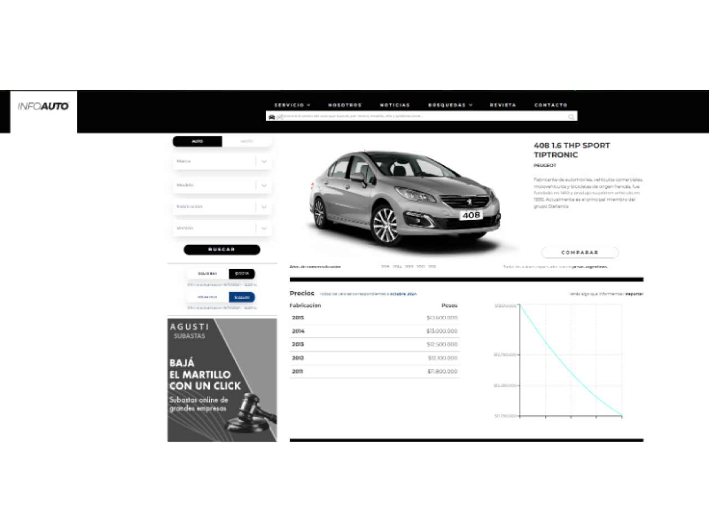Click the Fabricacion column header
The image size is (709, 532).
point(305,305)
